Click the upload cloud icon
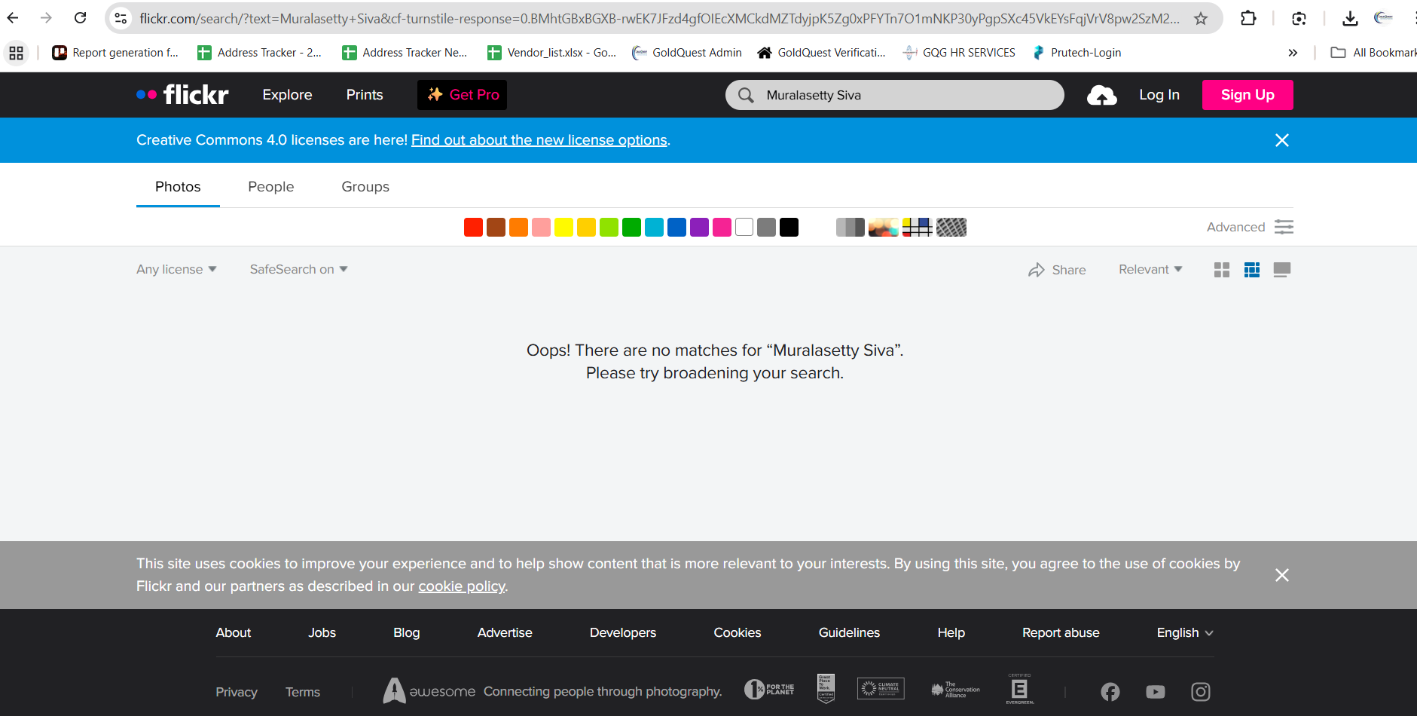This screenshot has width=1417, height=716. [x=1101, y=95]
